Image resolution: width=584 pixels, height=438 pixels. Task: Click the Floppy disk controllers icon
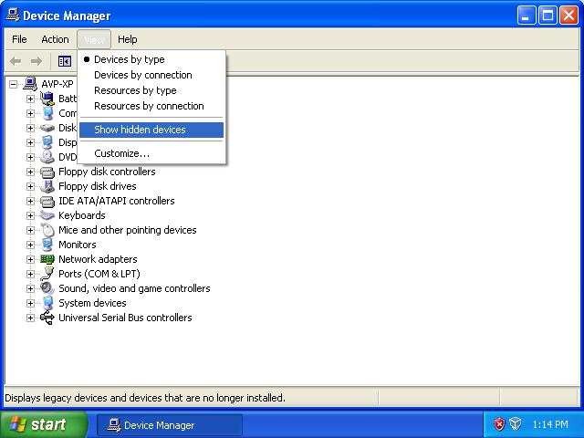47,172
